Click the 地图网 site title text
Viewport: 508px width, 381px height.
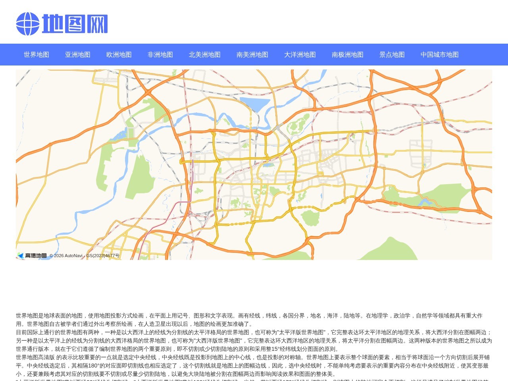(75, 23)
